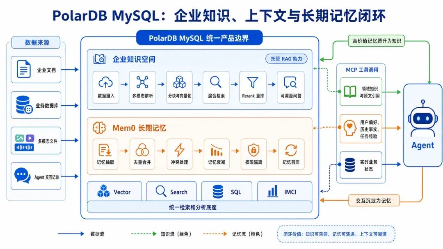Click the 分块与向量化 cubes icon
The image size is (443, 249).
pos(179,82)
